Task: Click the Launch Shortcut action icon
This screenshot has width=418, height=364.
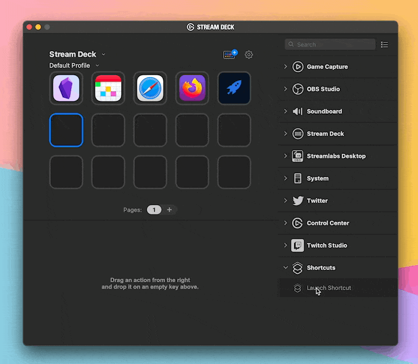Action: pos(297,288)
